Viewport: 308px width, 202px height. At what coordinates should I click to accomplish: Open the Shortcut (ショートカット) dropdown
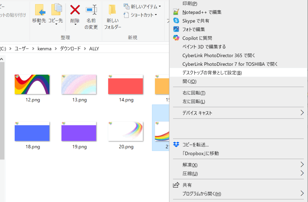coord(140,15)
